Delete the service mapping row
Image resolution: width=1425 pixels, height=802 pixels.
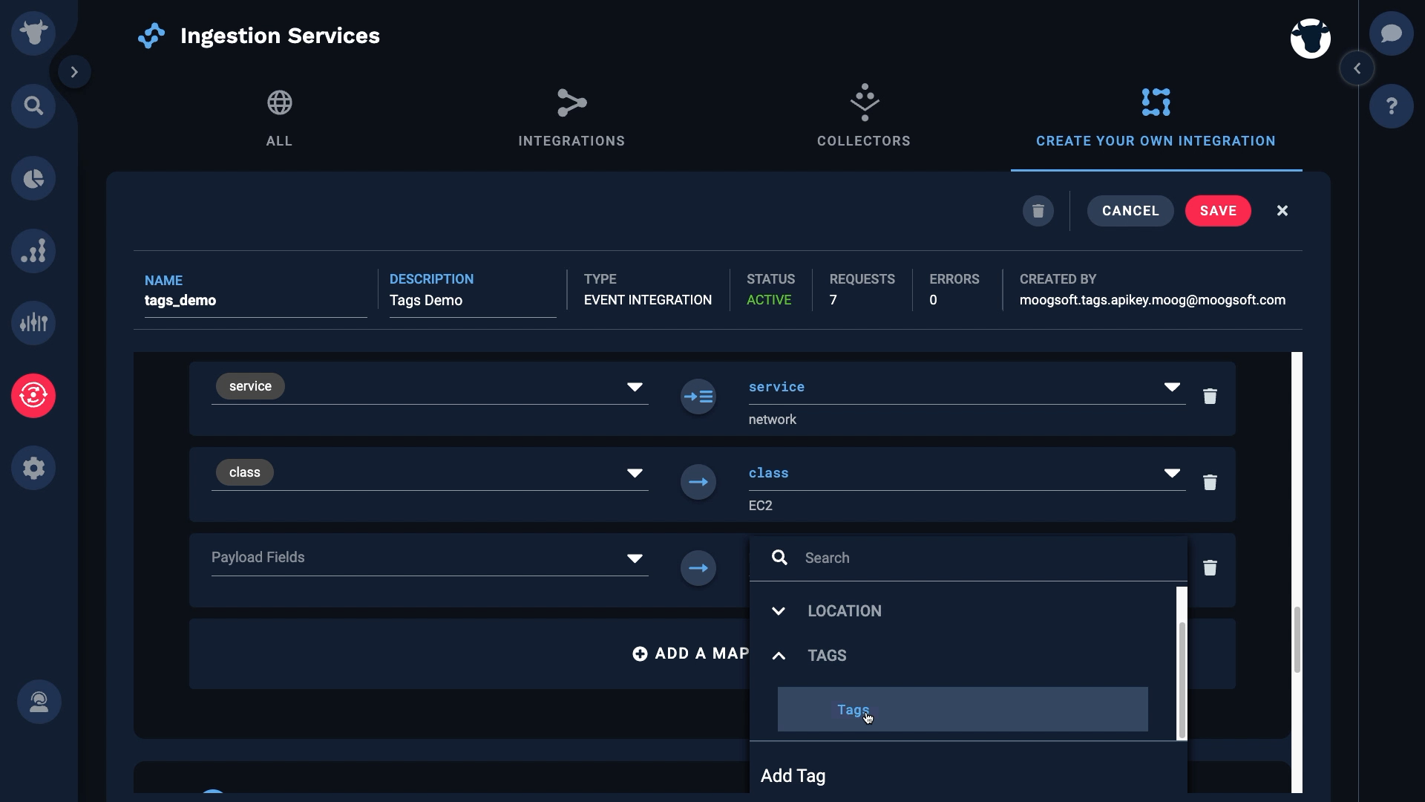tap(1210, 397)
